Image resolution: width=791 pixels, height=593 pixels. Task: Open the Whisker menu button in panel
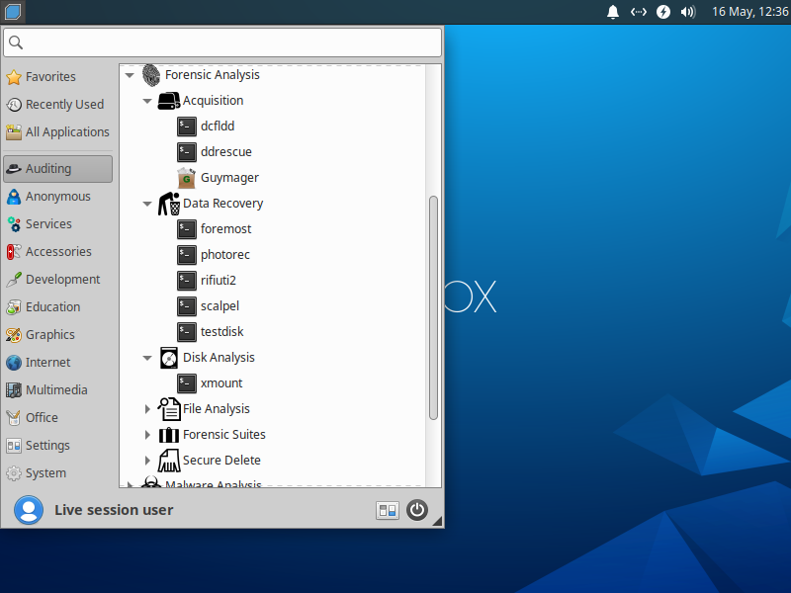[x=13, y=11]
